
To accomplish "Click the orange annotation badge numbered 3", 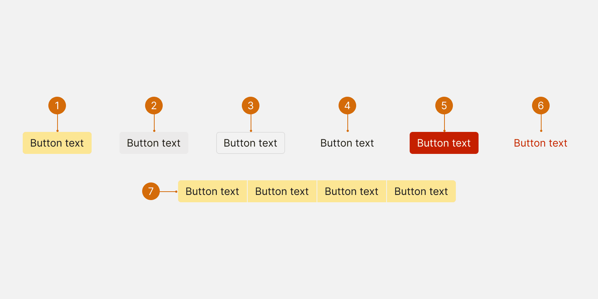I will (251, 106).
